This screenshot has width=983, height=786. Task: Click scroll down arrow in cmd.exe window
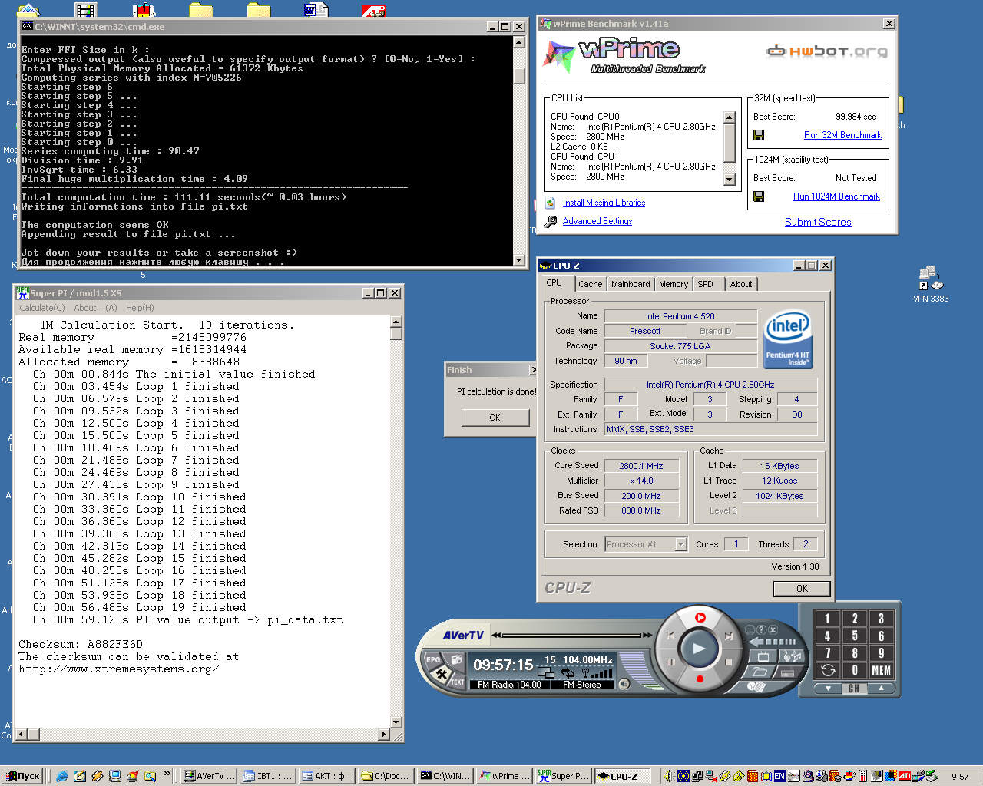pyautogui.click(x=519, y=259)
